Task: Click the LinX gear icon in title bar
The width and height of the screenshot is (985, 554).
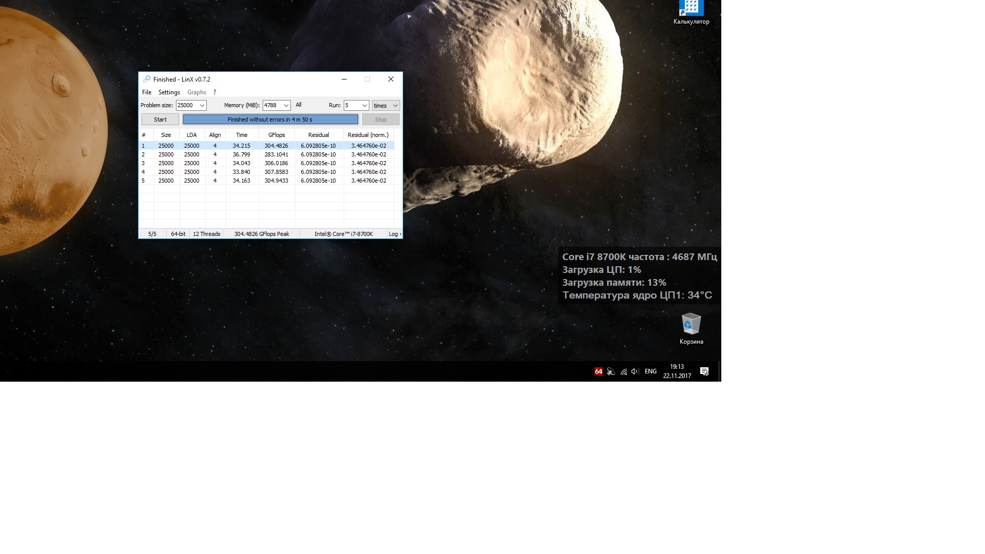Action: [147, 79]
